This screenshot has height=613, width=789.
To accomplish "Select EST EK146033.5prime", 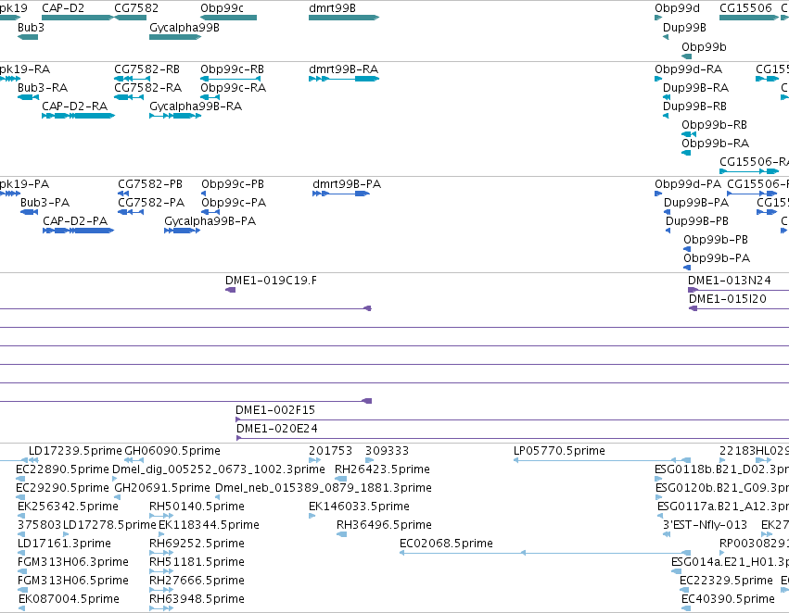I will tap(312, 516).
